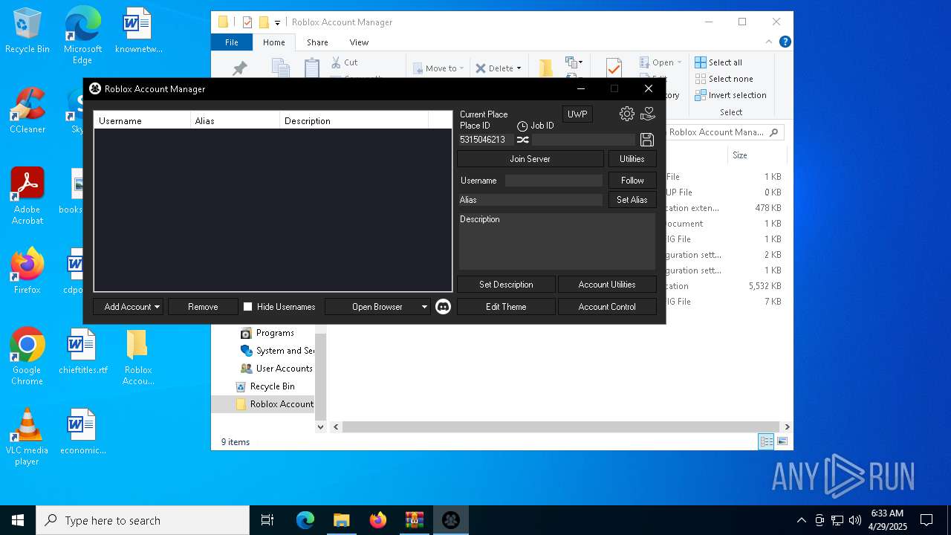951x535 pixels.
Task: Open Account Control
Action: (x=607, y=306)
